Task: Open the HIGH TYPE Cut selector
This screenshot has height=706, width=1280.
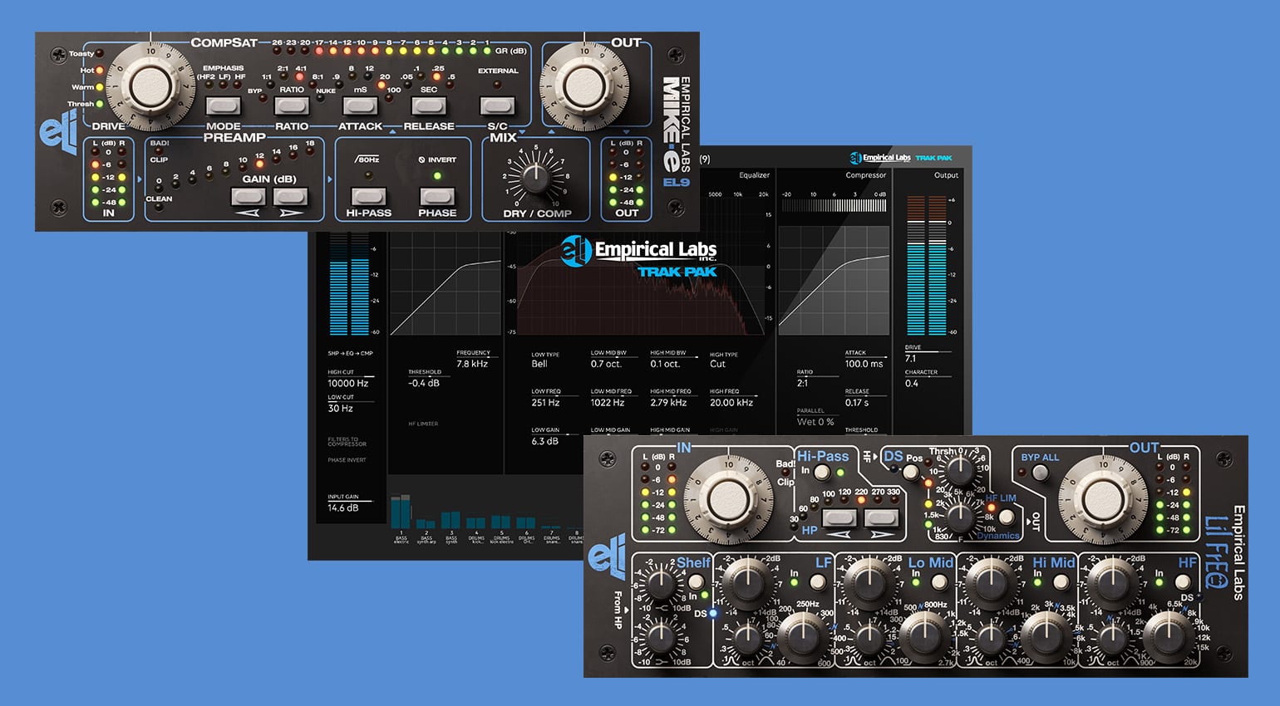Action: pos(720,363)
